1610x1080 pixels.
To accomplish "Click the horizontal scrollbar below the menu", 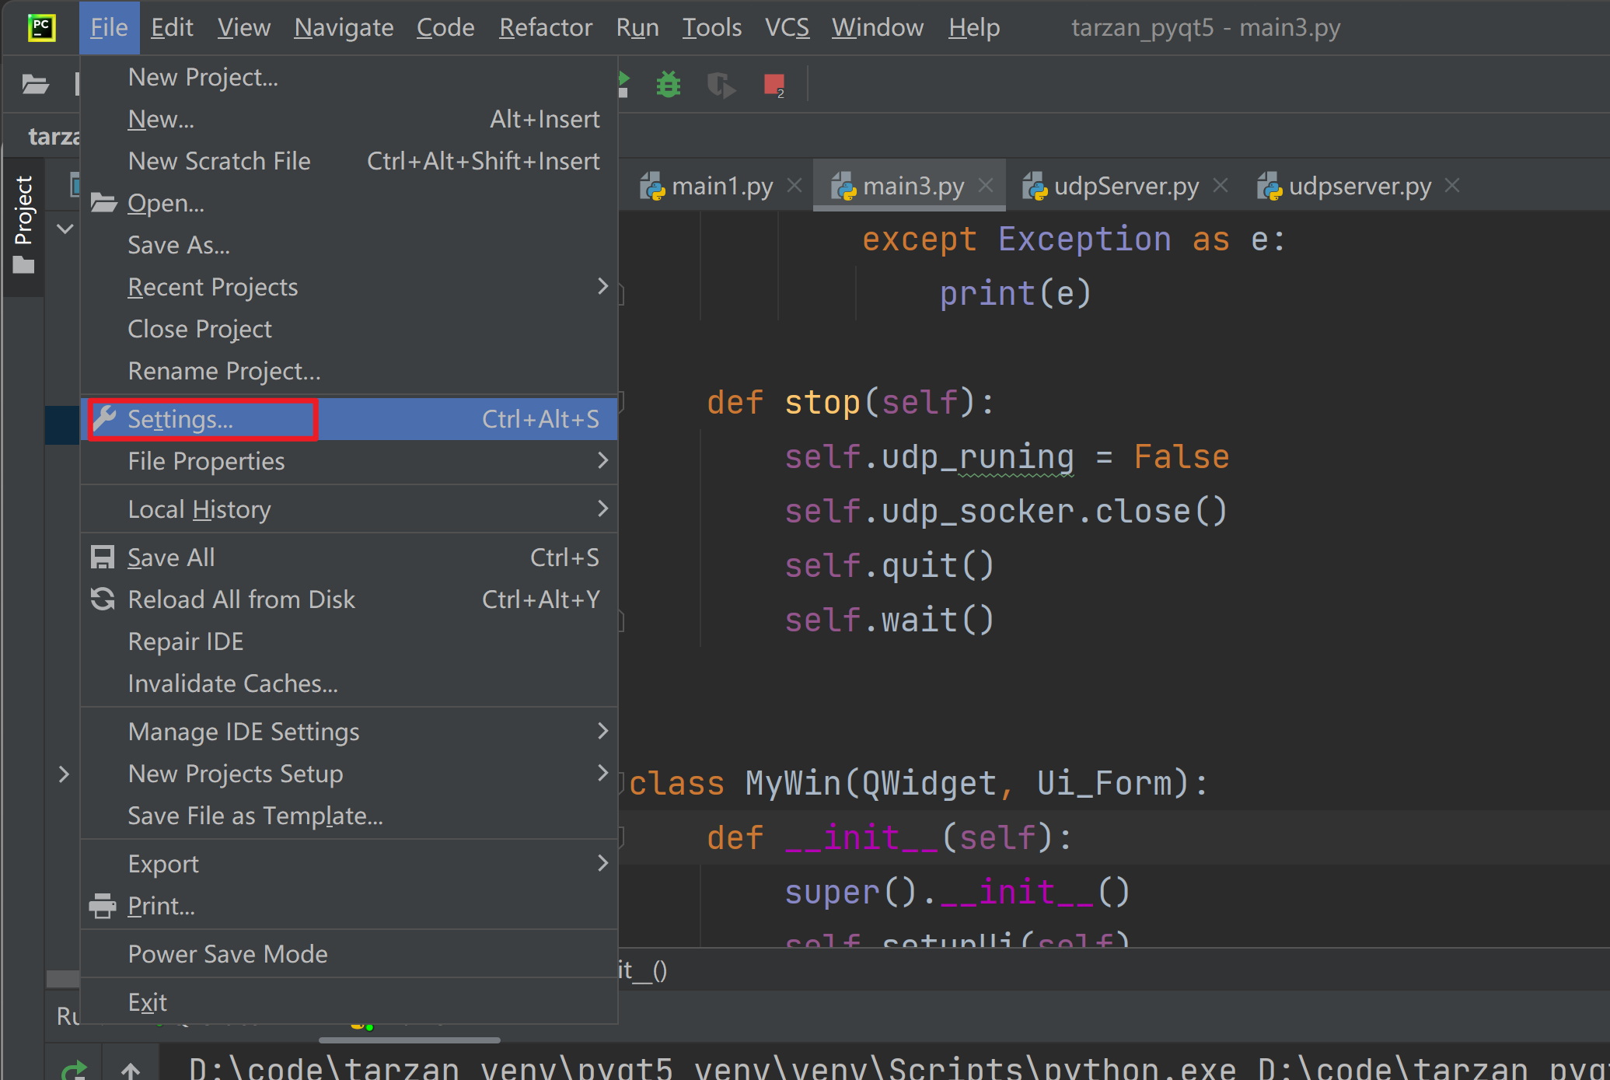I will [x=409, y=1040].
